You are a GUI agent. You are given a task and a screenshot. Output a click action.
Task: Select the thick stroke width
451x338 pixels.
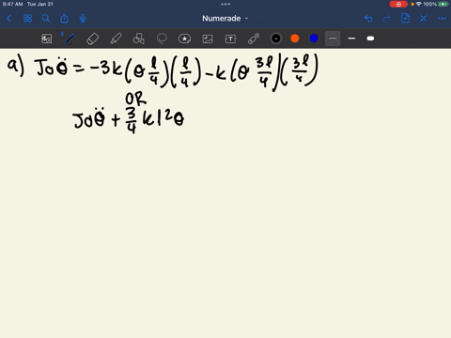(370, 38)
